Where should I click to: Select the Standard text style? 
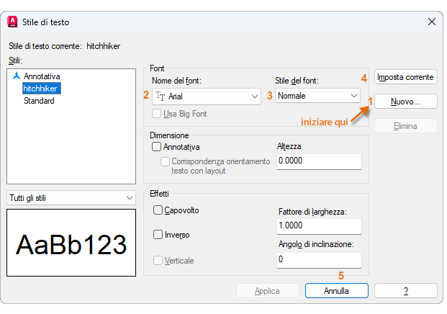(x=39, y=101)
